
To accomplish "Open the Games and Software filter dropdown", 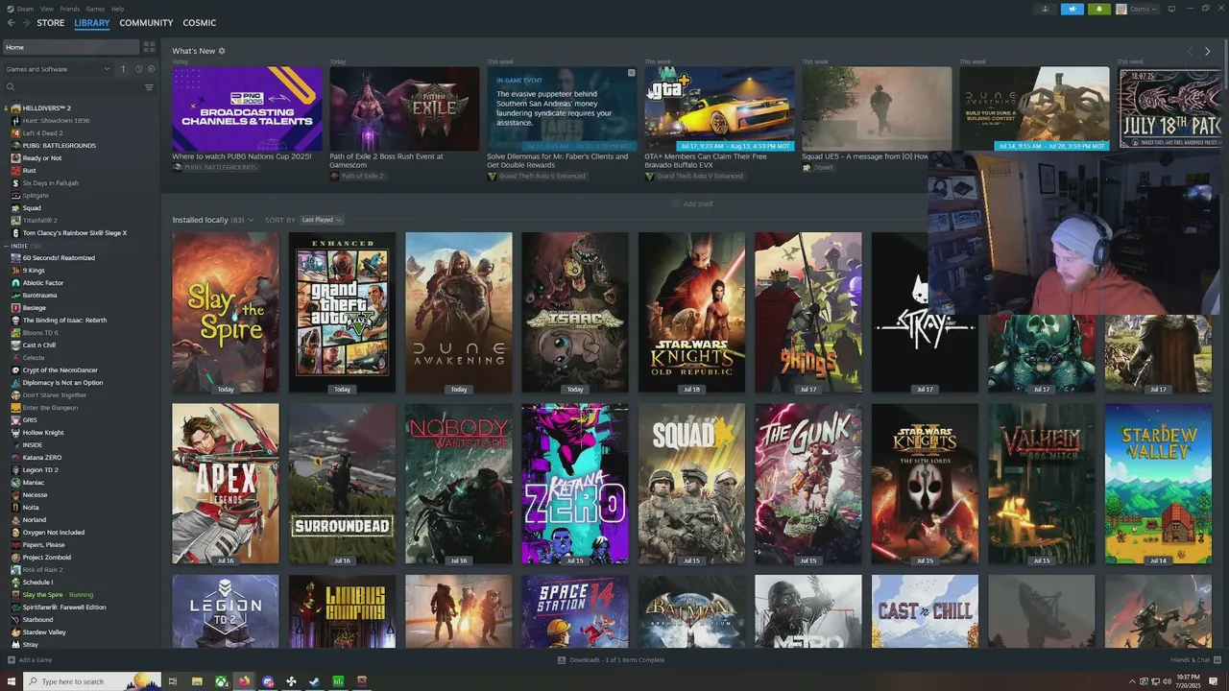I will [58, 69].
